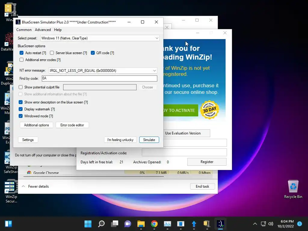308x231 pixels.
Task: Open the Windows Start menu
Action: click(x=88, y=224)
